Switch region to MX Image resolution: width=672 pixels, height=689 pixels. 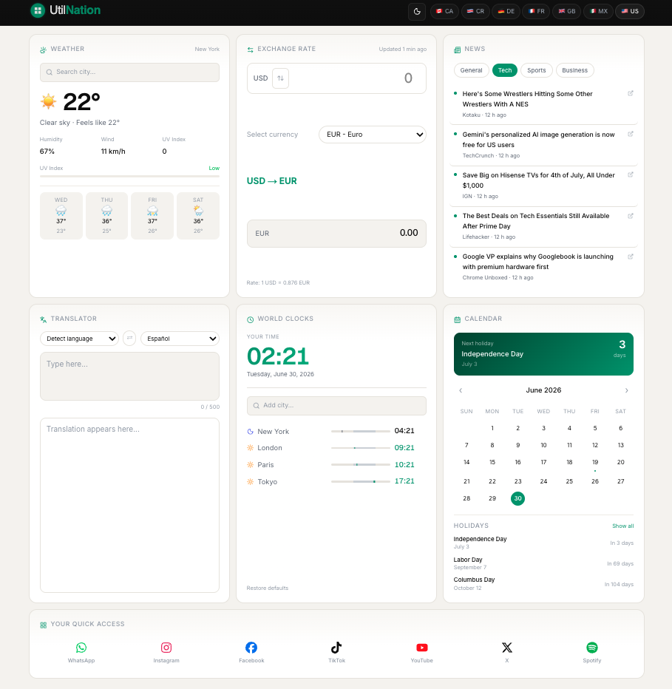598,11
